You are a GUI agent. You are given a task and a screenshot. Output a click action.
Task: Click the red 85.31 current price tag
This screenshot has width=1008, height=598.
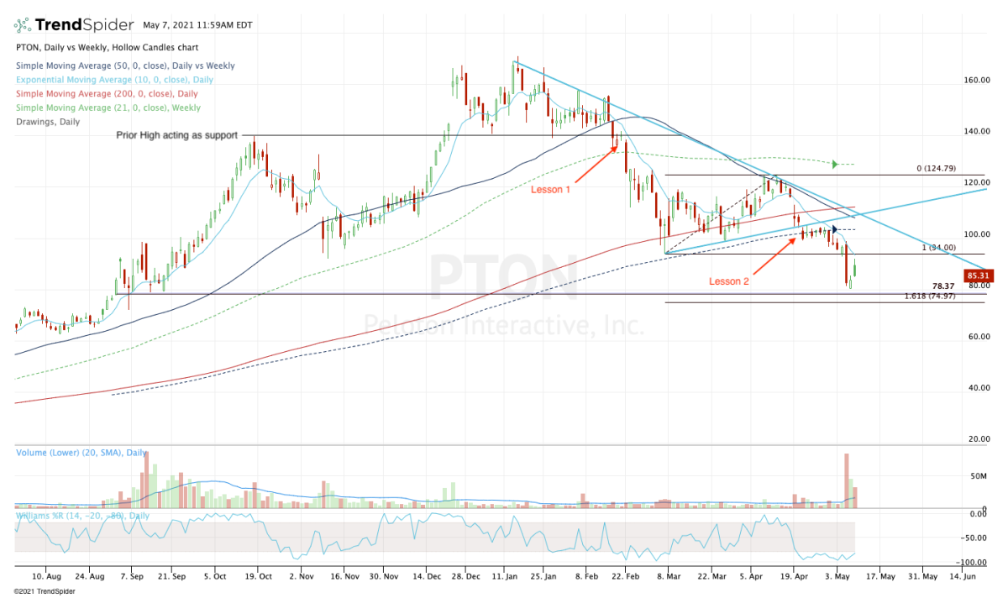click(x=979, y=275)
